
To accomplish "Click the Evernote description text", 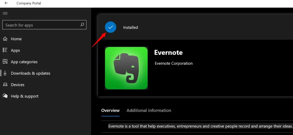I will click(200, 126).
